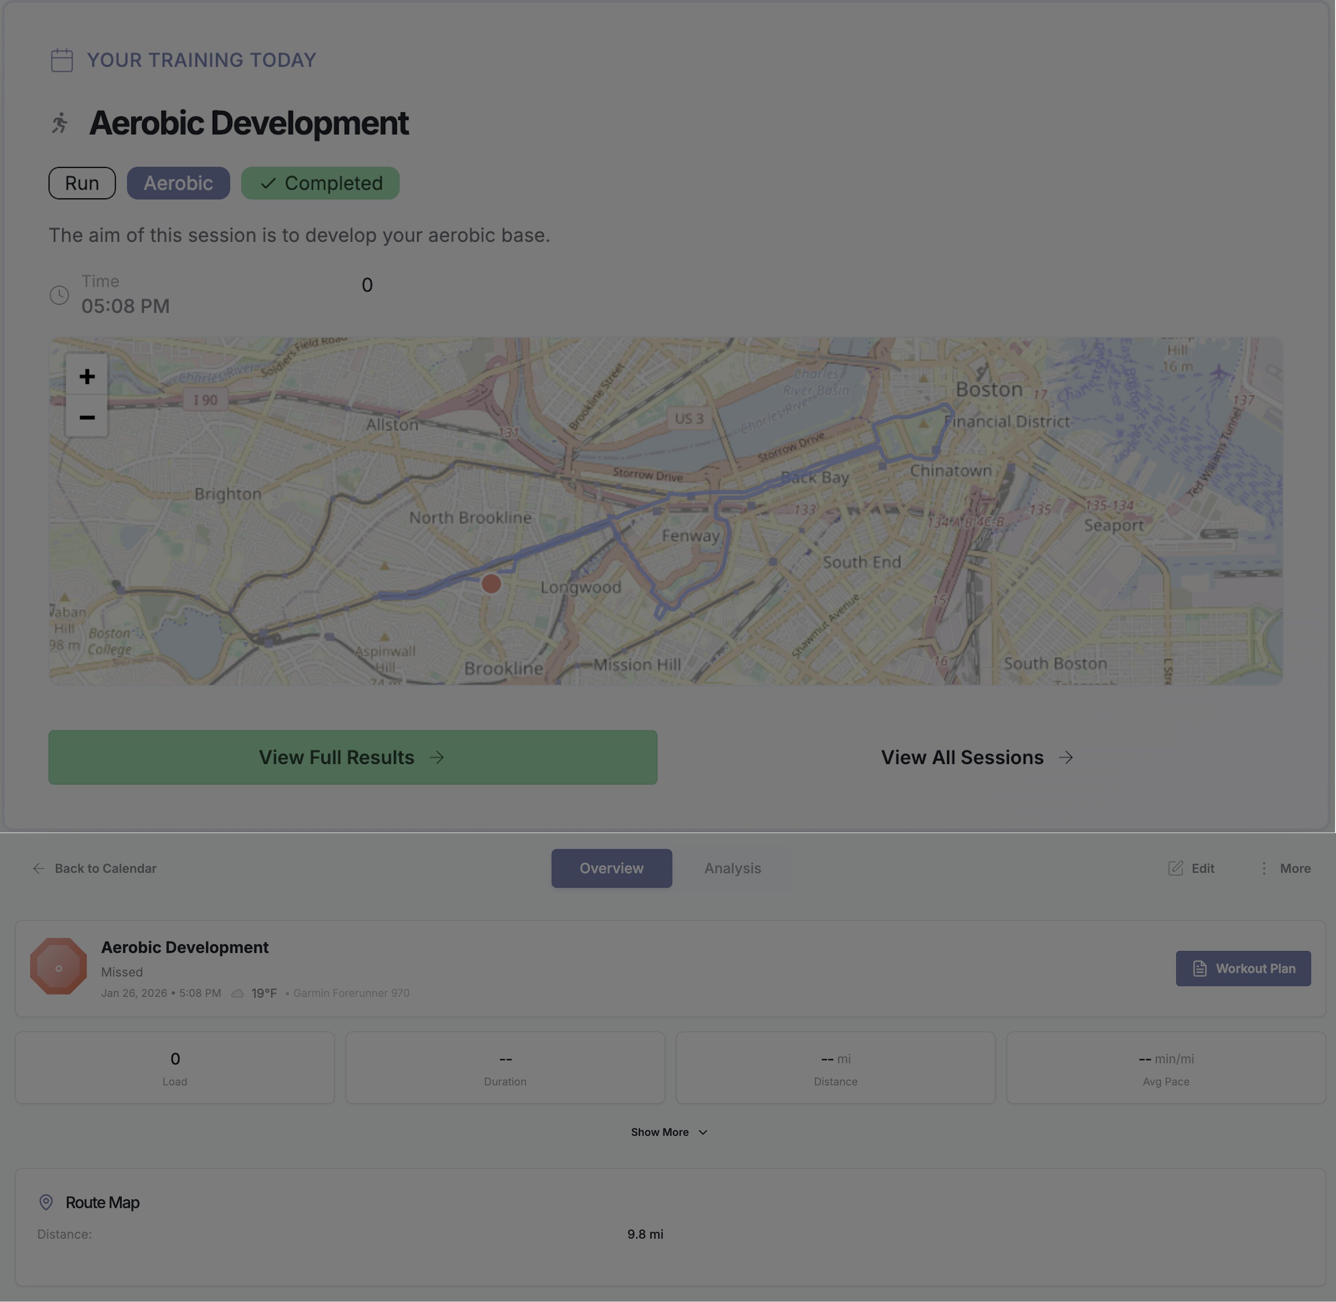Switch to the Analysis tab
This screenshot has height=1302, width=1336.
tap(732, 868)
